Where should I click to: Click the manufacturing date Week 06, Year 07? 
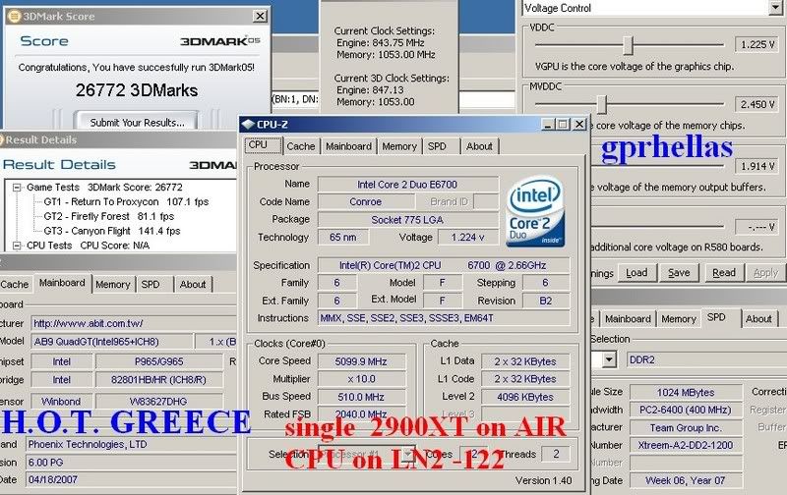pos(686,480)
